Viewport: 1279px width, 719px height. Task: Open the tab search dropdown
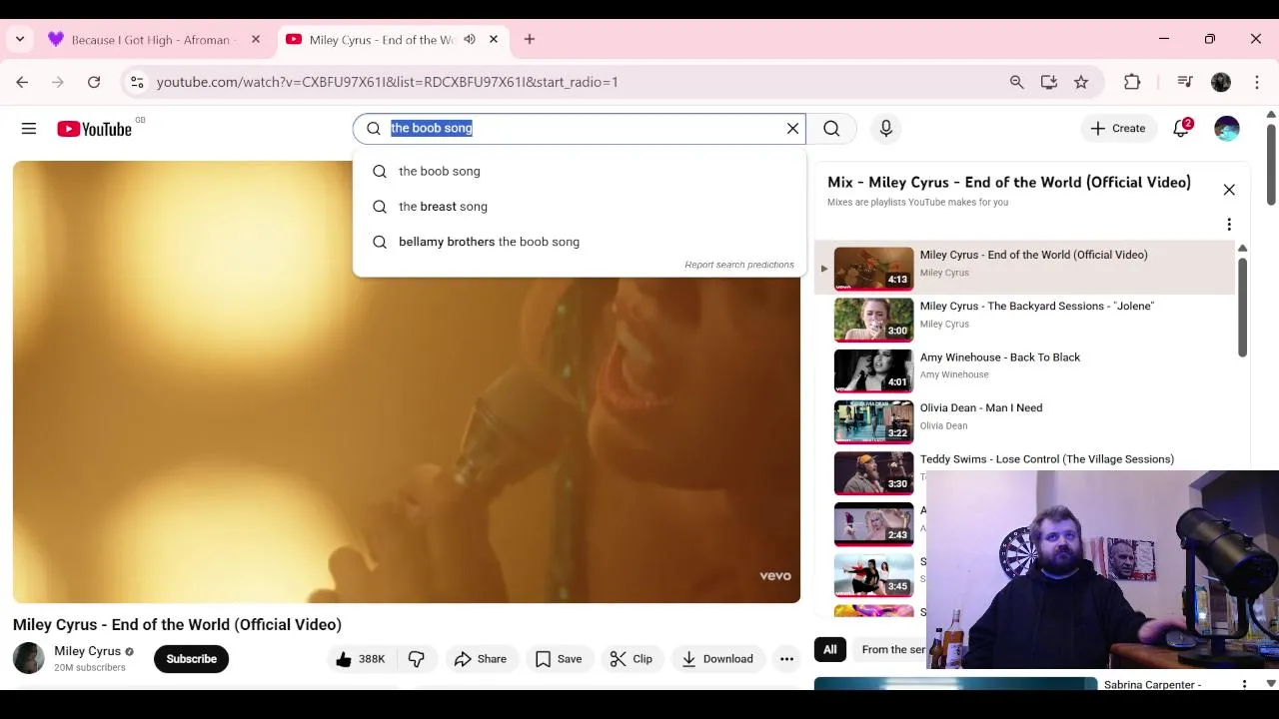coord(20,40)
